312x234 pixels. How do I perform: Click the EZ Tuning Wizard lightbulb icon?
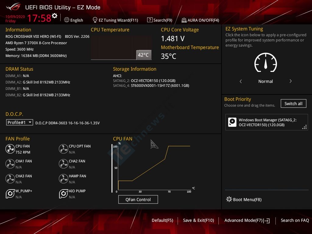click(95, 20)
